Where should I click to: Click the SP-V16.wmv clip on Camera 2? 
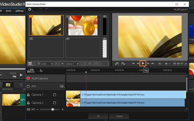126,103
